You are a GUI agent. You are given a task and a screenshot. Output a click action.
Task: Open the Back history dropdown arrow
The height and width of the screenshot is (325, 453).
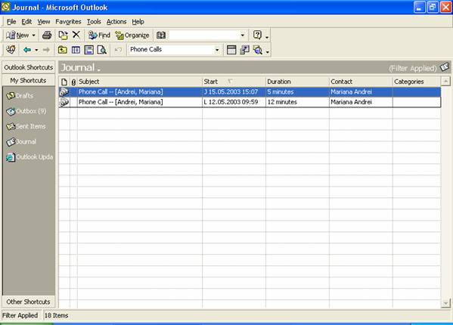[x=36, y=50]
